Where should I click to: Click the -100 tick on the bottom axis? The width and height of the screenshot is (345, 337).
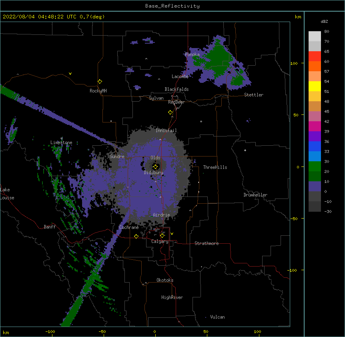click(x=50, y=331)
